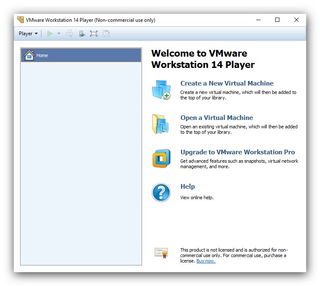This screenshot has width=320, height=286.
Task: Open the Help link
Action: click(188, 187)
